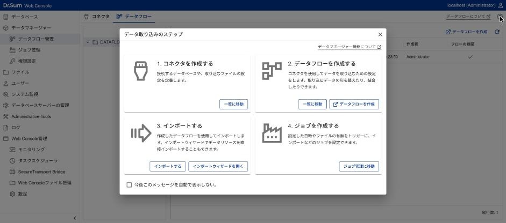Click the 権限設定 key icon

pos(12,61)
